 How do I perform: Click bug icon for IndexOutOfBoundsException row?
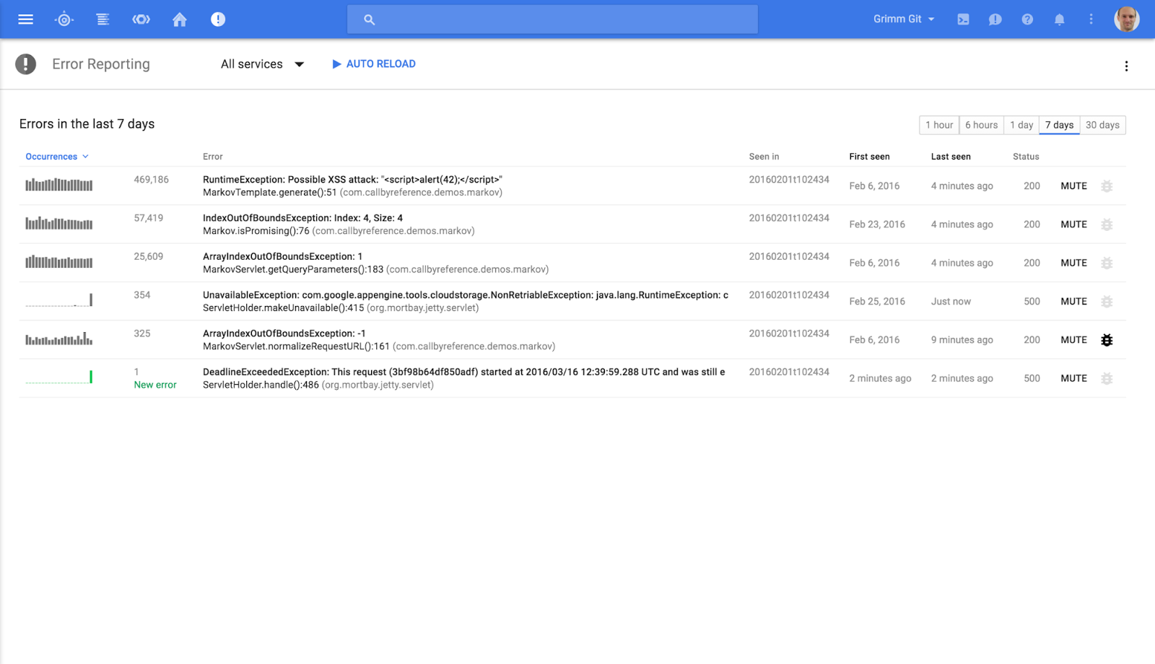tap(1107, 224)
